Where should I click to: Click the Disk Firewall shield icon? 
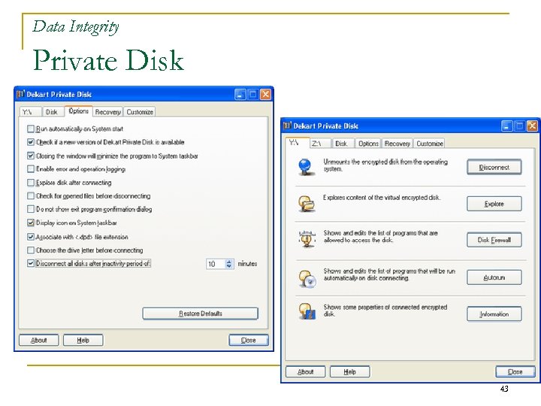pyautogui.click(x=307, y=239)
